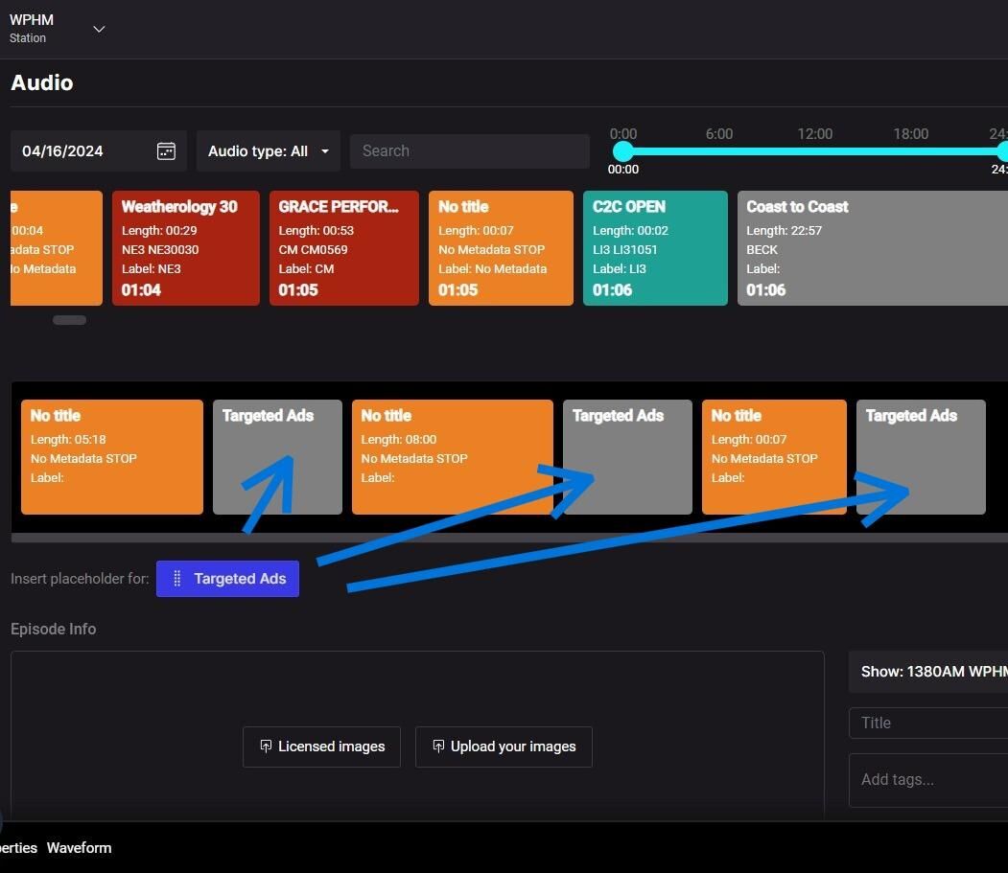Select the No title clip with length 08:00
This screenshot has height=873, width=1008.
coord(452,457)
